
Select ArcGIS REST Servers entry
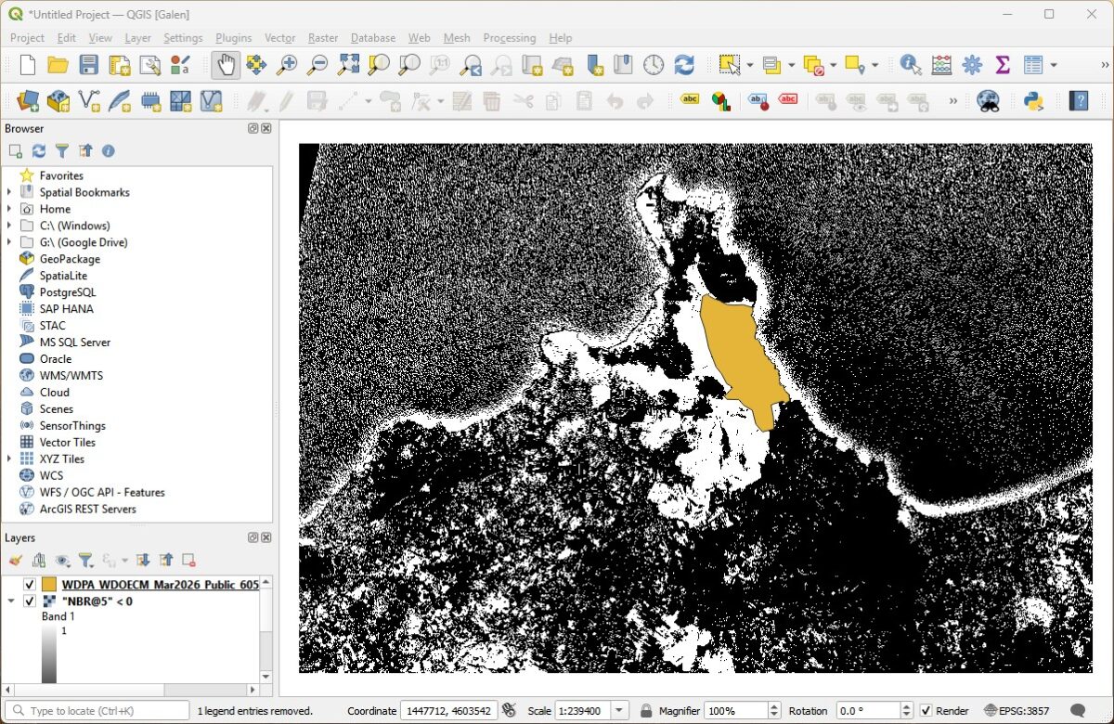[87, 509]
